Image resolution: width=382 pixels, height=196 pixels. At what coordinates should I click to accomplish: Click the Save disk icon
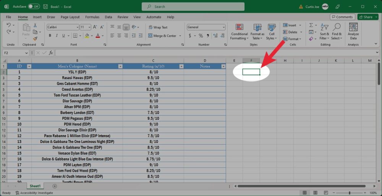[45, 6]
